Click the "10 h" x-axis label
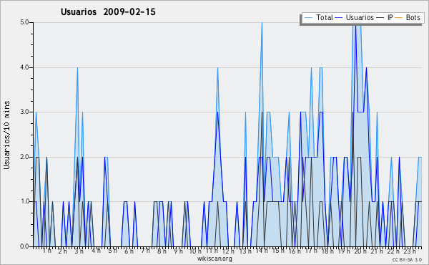Image resolution: width=429 pixels, height=265 pixels. click(195, 251)
